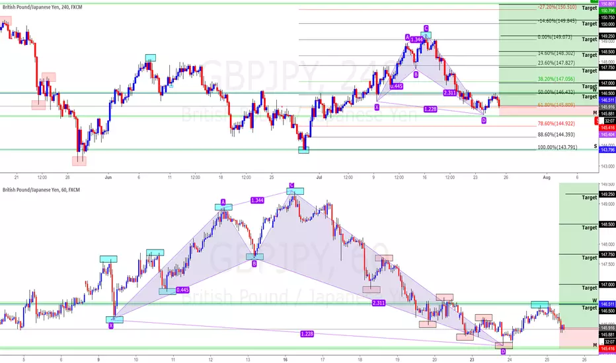Click the Target label beside 0.00%(149.073)
616x363 pixels.
[x=590, y=40]
